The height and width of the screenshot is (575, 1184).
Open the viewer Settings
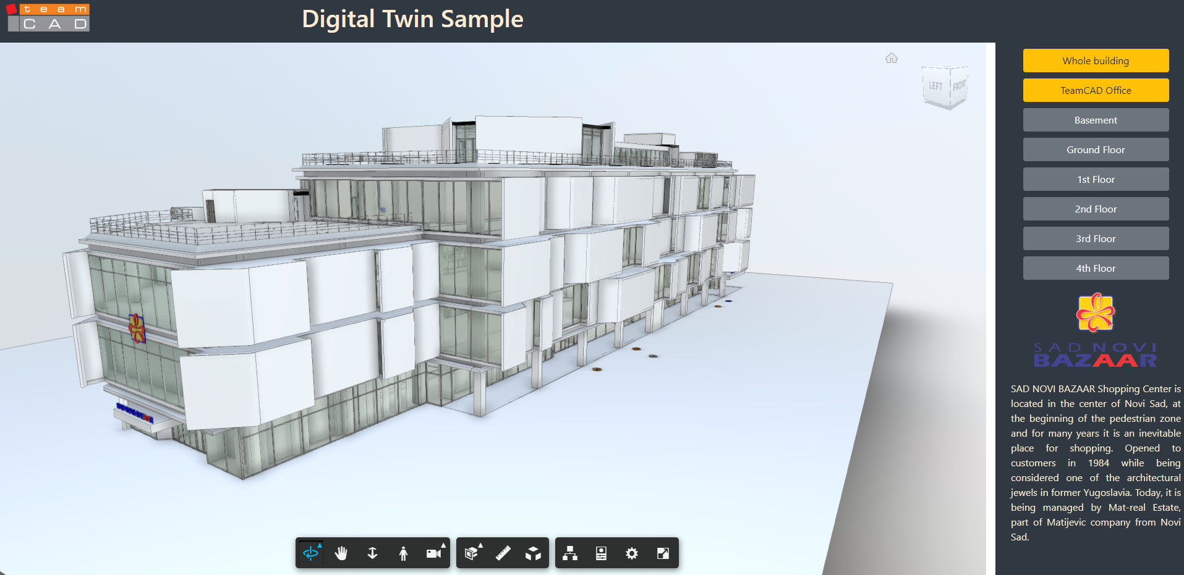pos(631,553)
